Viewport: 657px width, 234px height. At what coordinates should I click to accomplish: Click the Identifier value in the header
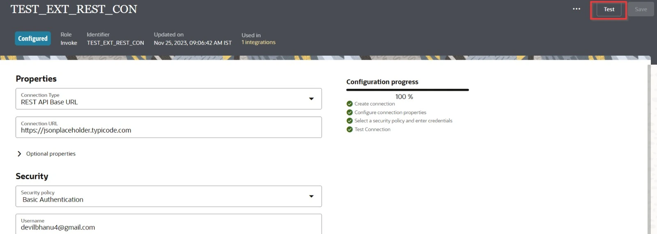click(115, 43)
